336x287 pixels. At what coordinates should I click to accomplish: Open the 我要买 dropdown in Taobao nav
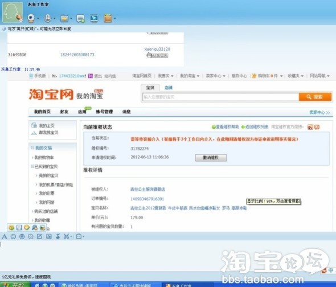tap(166, 76)
